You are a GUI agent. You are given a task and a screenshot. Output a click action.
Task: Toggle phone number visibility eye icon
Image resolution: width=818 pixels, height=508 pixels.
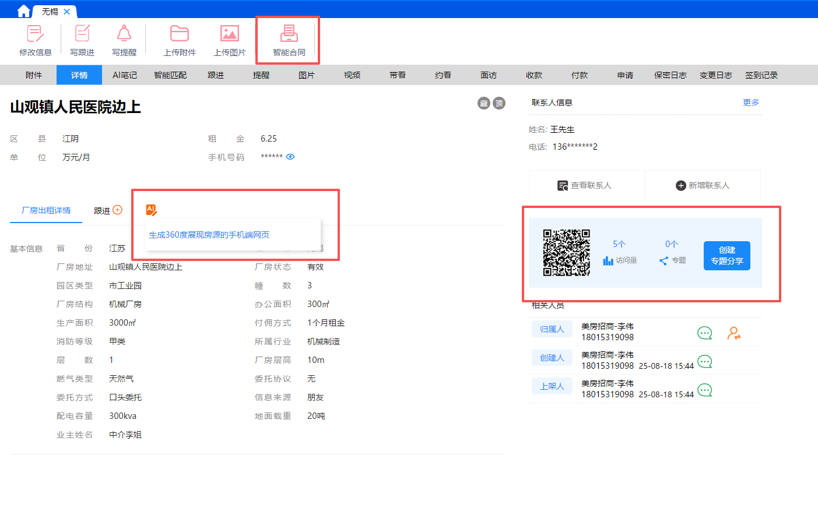(290, 157)
